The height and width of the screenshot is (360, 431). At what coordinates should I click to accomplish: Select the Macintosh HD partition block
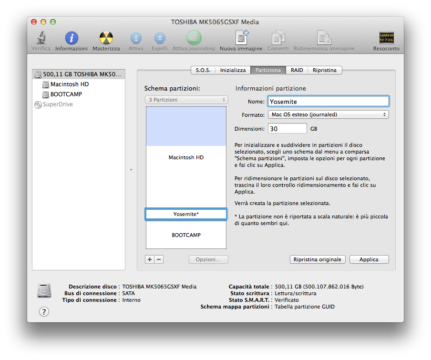coord(186,157)
